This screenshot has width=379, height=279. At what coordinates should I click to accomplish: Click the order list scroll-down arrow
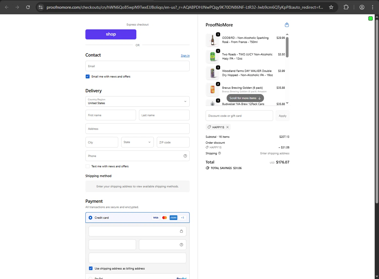point(287,103)
